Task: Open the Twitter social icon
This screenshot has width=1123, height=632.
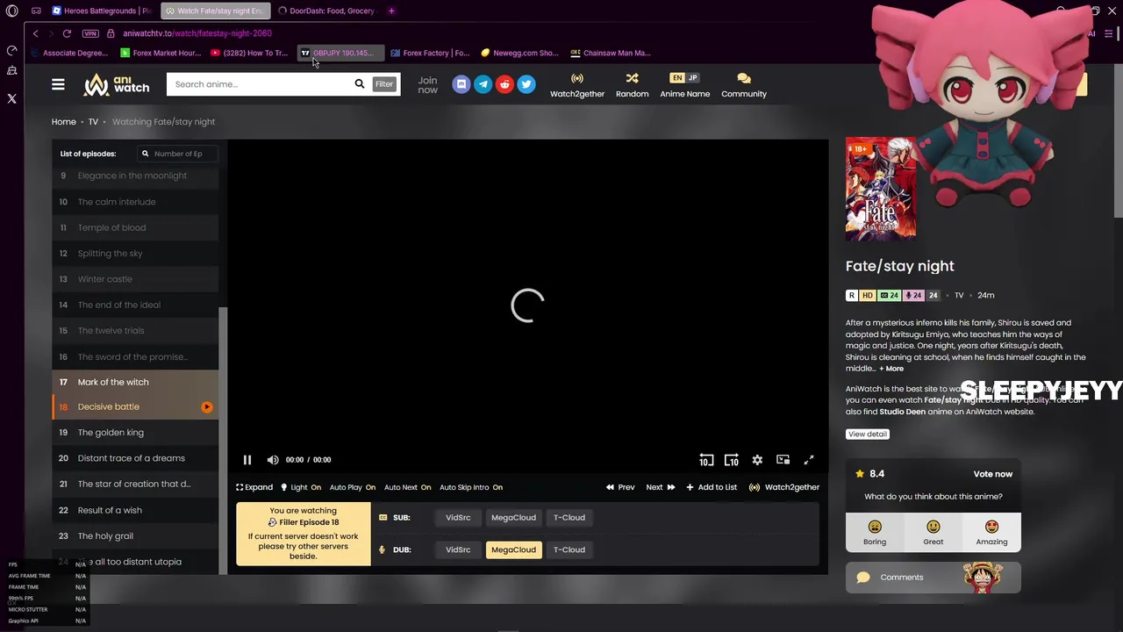Action: coord(526,84)
